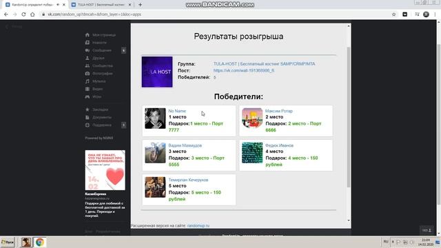Viewport: 441px width, 248px height.
Task: Open Music note icon in sidebar
Action: (88, 81)
